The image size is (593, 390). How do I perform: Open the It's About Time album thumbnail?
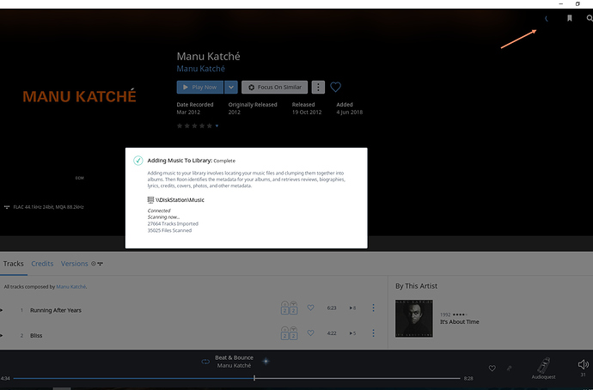click(414, 319)
